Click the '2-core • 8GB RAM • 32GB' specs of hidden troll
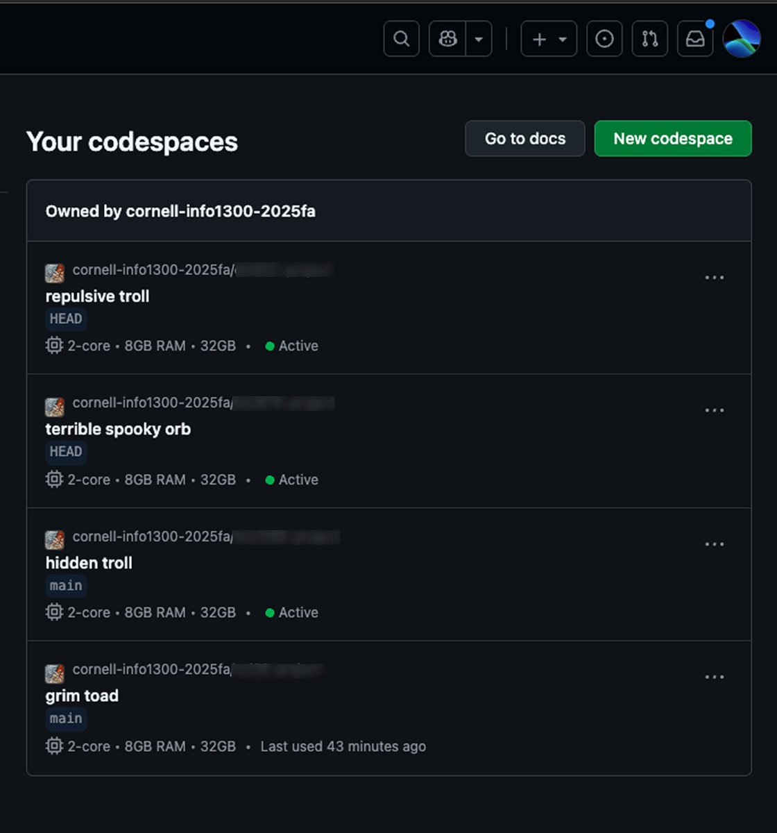The image size is (777, 833). [x=151, y=612]
